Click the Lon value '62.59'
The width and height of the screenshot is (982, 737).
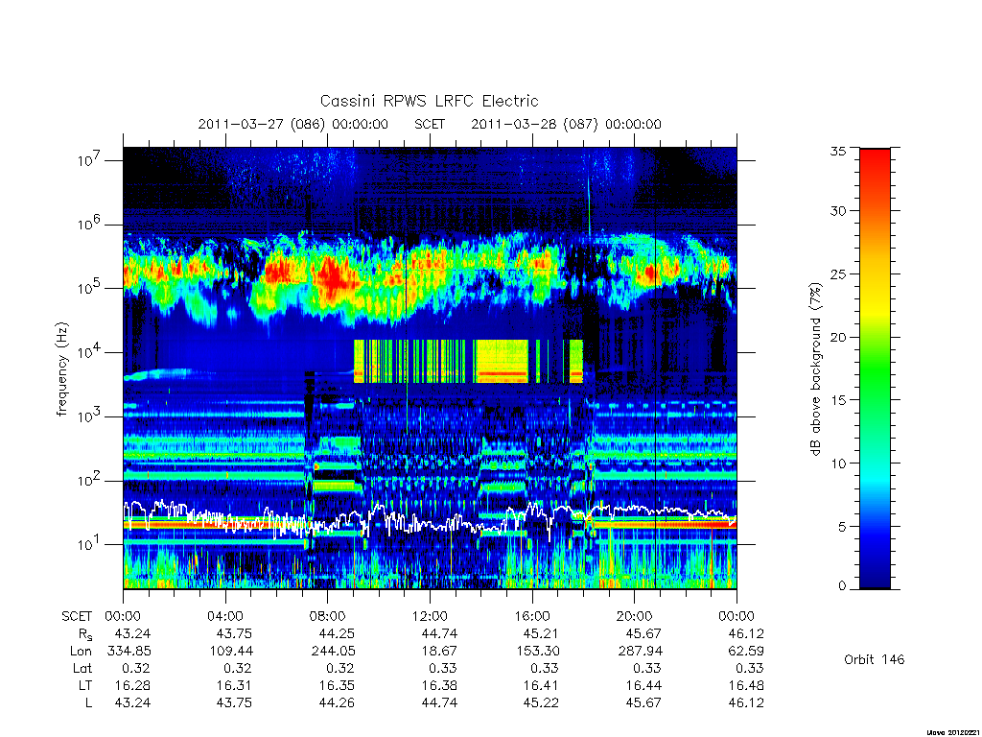(x=746, y=652)
